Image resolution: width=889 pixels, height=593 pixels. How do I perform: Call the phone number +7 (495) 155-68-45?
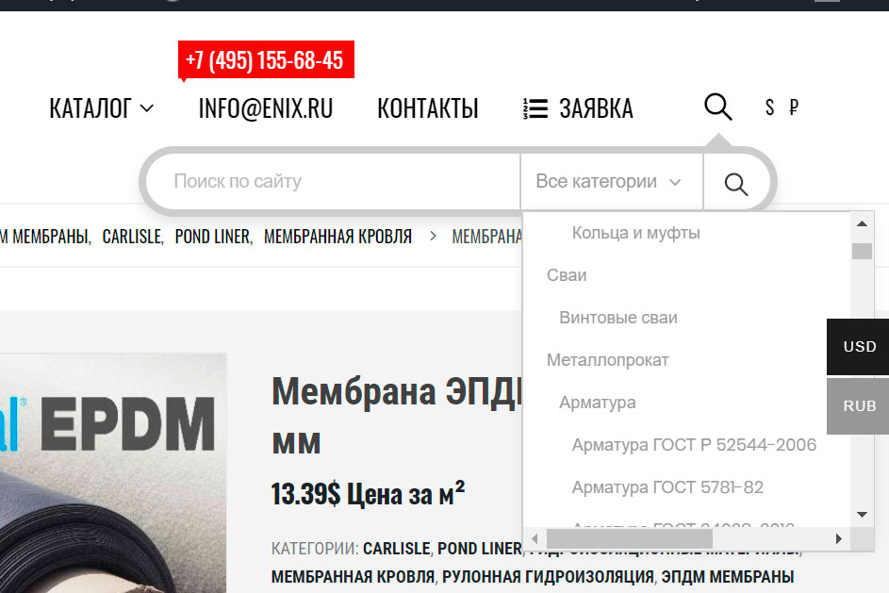point(265,59)
